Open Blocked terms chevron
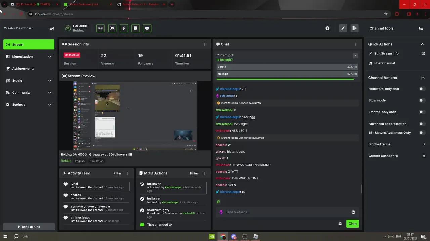Image resolution: width=430 pixels, height=241 pixels. pyautogui.click(x=424, y=144)
